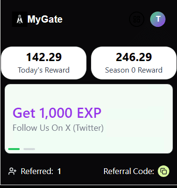This screenshot has width=177, height=188.
Task: Click the Get 1,000 EXP heading
Action: coord(57,113)
